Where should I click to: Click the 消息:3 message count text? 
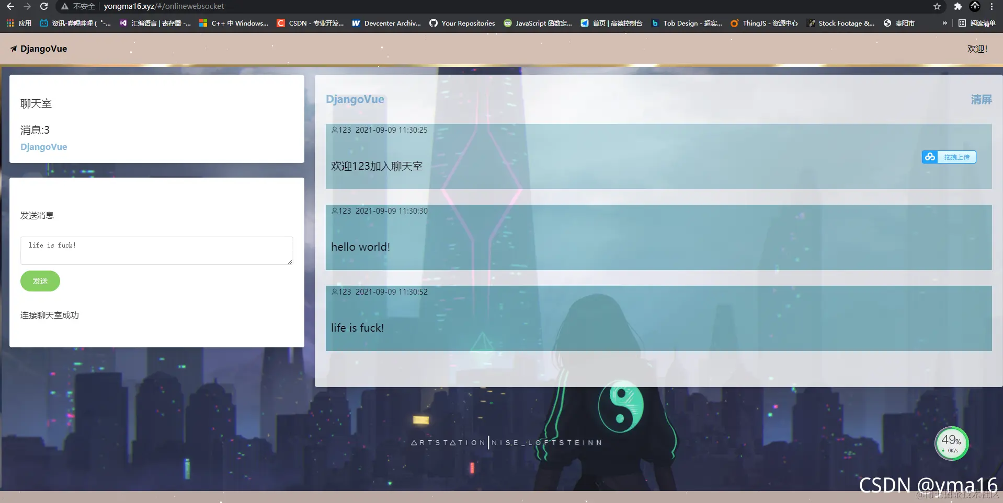click(x=35, y=130)
